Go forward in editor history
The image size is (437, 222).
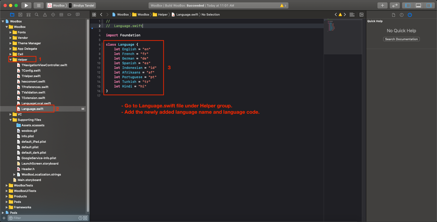point(107,14)
